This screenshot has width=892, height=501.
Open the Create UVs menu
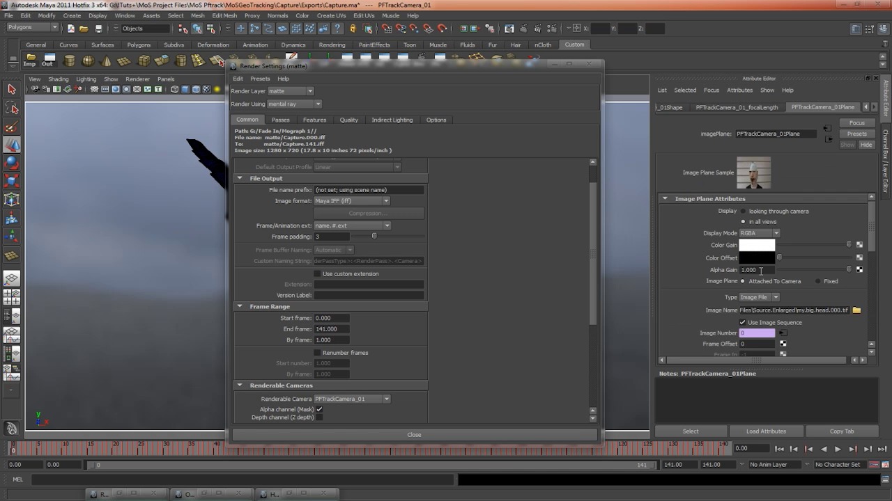pos(331,15)
